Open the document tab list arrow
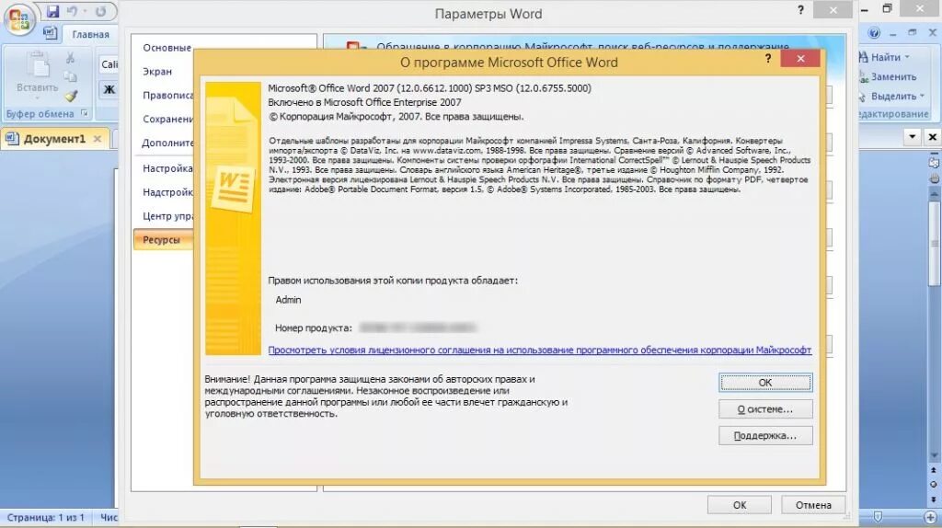Viewport: 942px width, 528px height. 912,137
